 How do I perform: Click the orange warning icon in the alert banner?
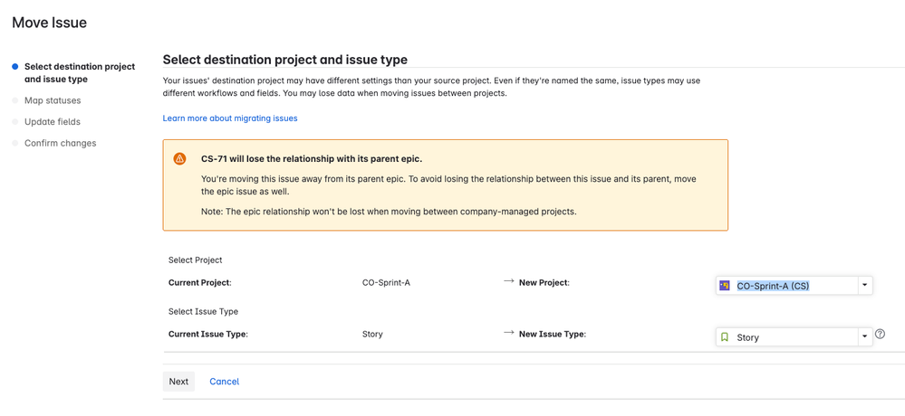[x=180, y=159]
